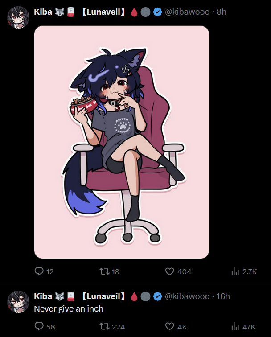The width and height of the screenshot is (271, 337).
Task: Click Kiba's avatar on the top tweet
Action: [18, 17]
